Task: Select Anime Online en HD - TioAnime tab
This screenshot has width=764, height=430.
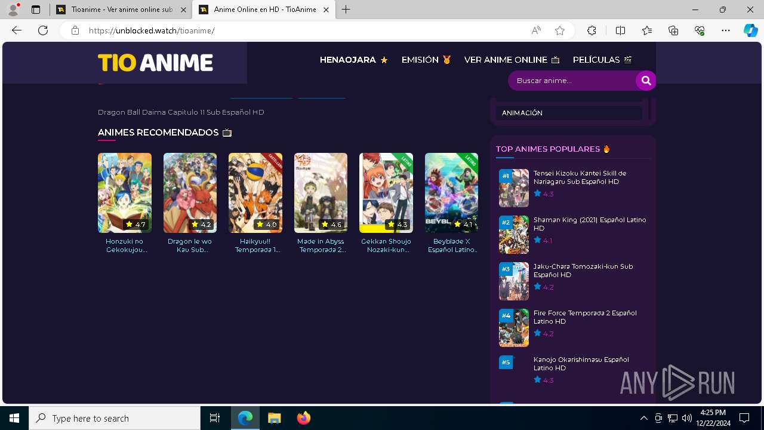Action: click(263, 10)
